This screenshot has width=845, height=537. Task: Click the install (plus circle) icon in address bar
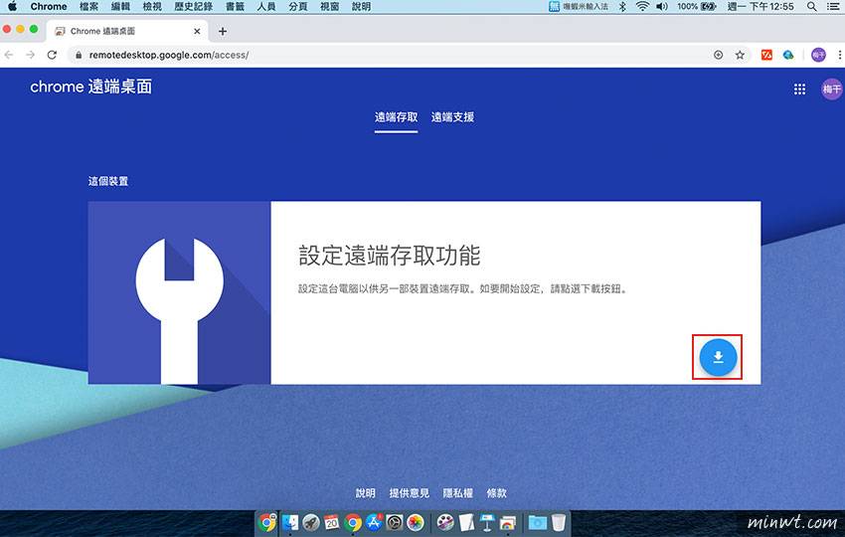[x=719, y=55]
